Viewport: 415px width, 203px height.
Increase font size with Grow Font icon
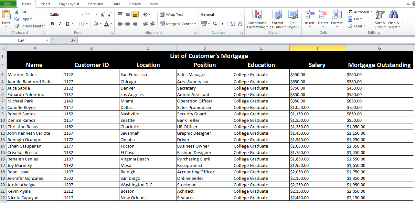click(103, 15)
